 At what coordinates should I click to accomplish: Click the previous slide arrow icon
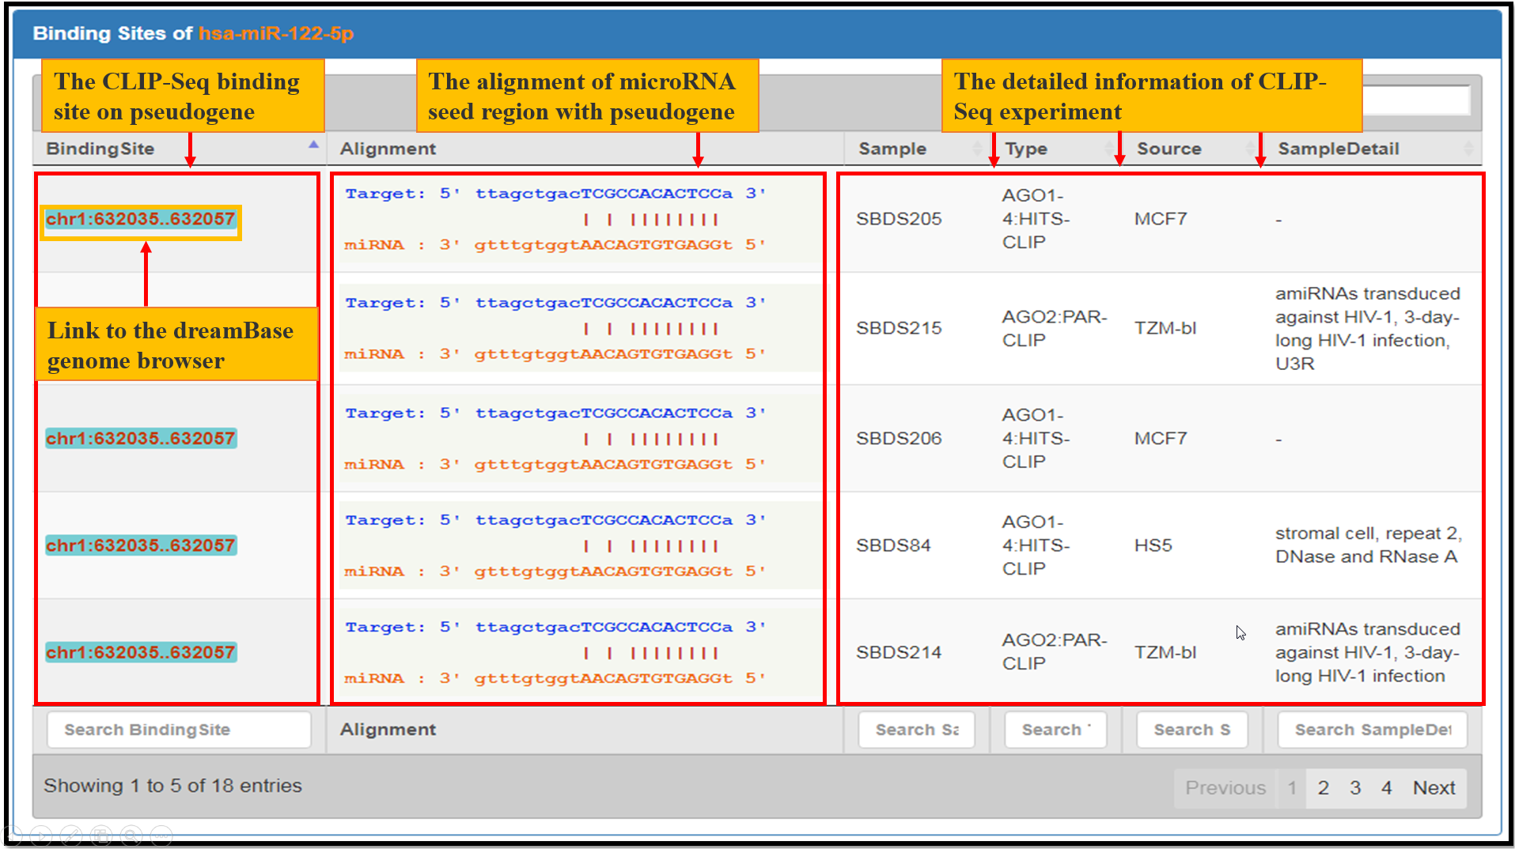coord(11,835)
